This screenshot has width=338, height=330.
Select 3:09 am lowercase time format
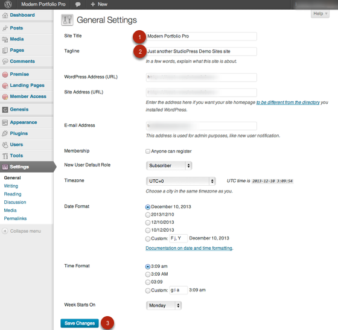tap(148, 267)
